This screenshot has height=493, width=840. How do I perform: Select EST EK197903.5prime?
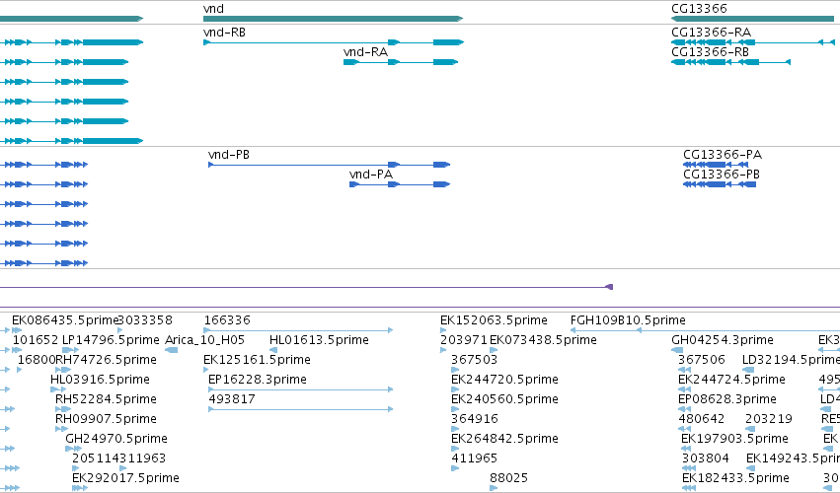click(734, 439)
